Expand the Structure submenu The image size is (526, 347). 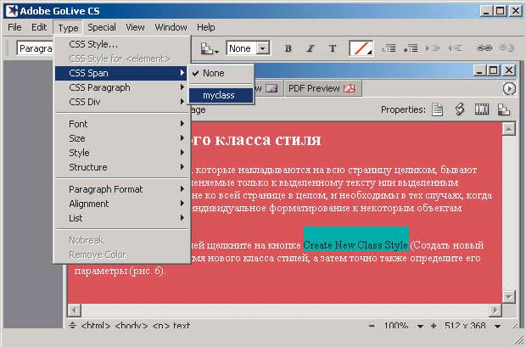pos(122,167)
